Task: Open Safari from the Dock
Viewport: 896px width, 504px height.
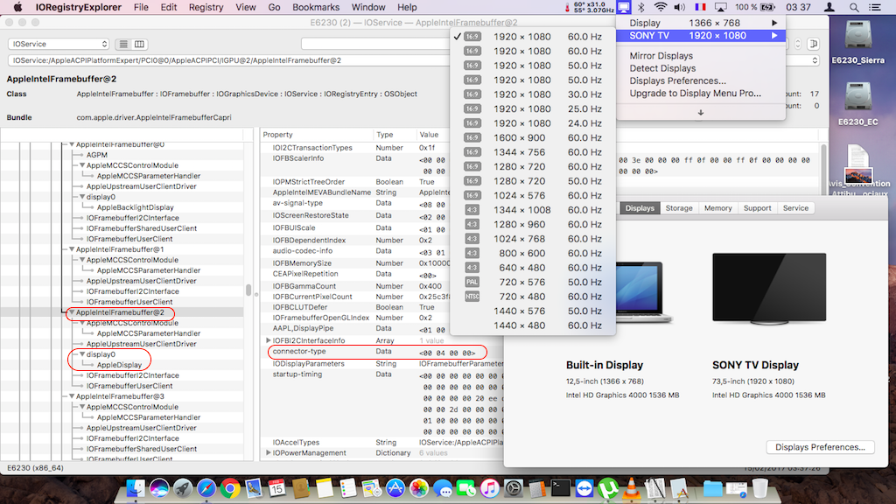Action: coord(205,490)
